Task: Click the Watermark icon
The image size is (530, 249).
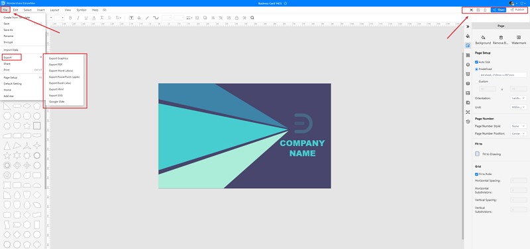Action: (519, 38)
